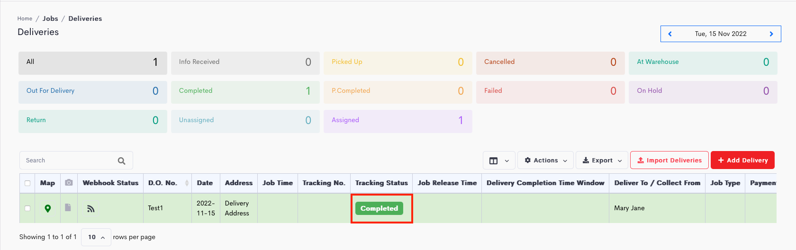Click into the Search input field
This screenshot has width=796, height=250.
(x=76, y=161)
